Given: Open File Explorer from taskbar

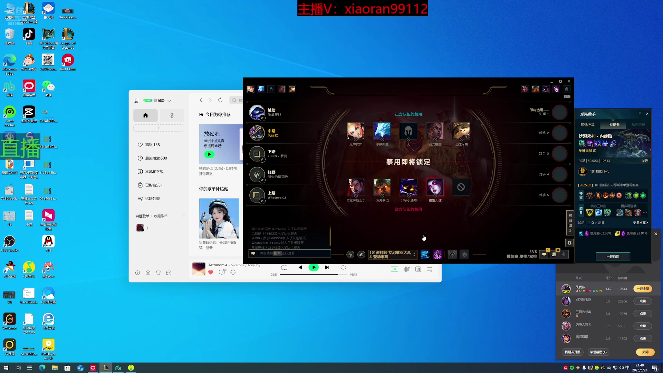Looking at the screenshot, I should tap(55, 368).
